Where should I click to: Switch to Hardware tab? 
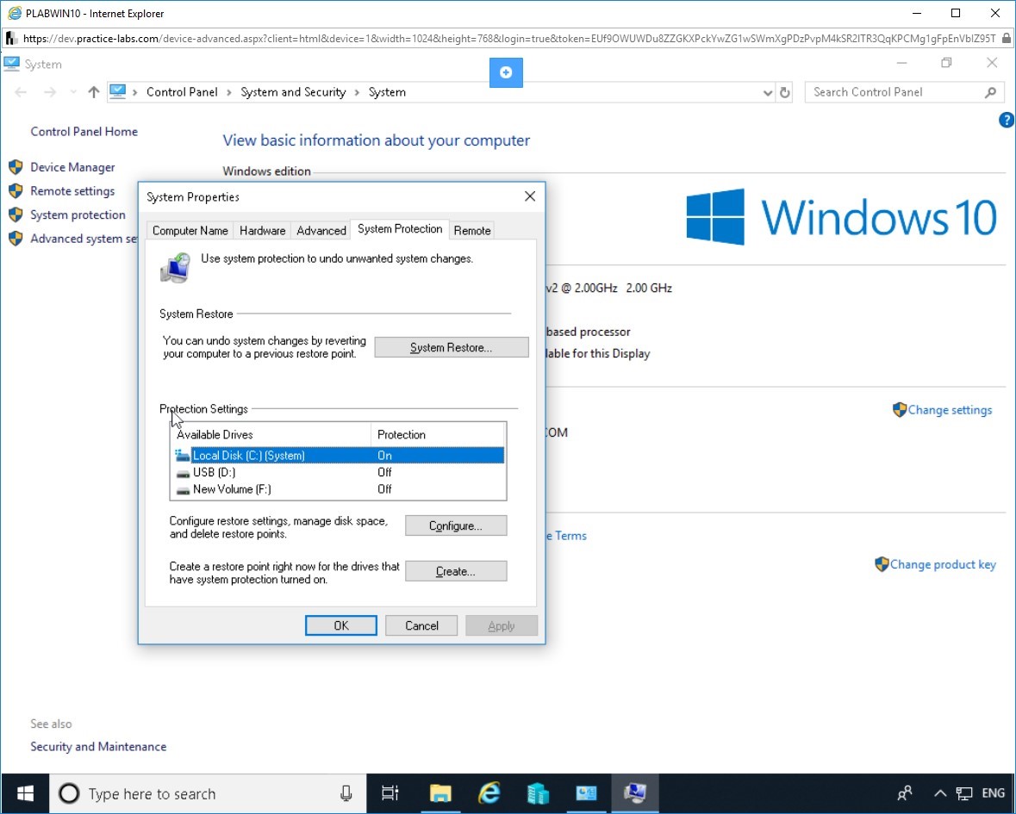click(x=263, y=231)
